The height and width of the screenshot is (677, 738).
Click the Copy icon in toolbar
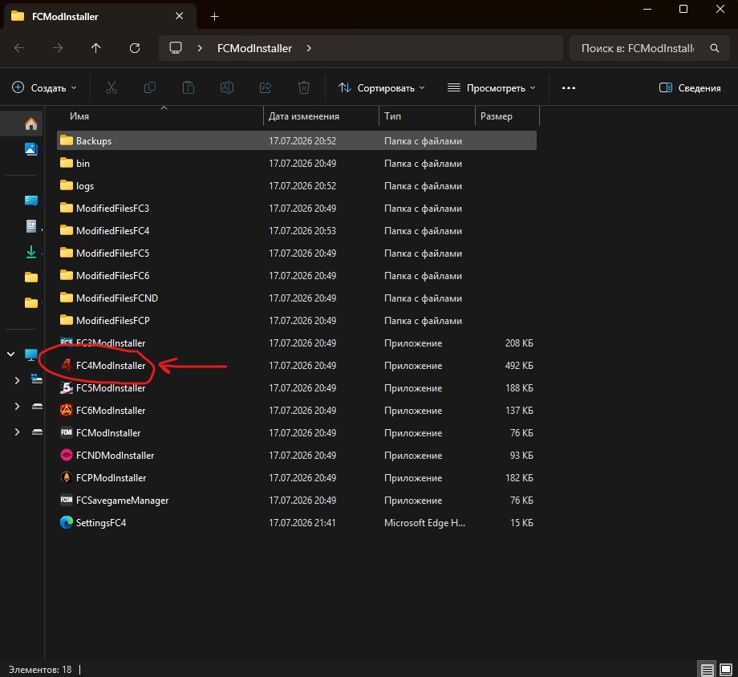click(150, 87)
